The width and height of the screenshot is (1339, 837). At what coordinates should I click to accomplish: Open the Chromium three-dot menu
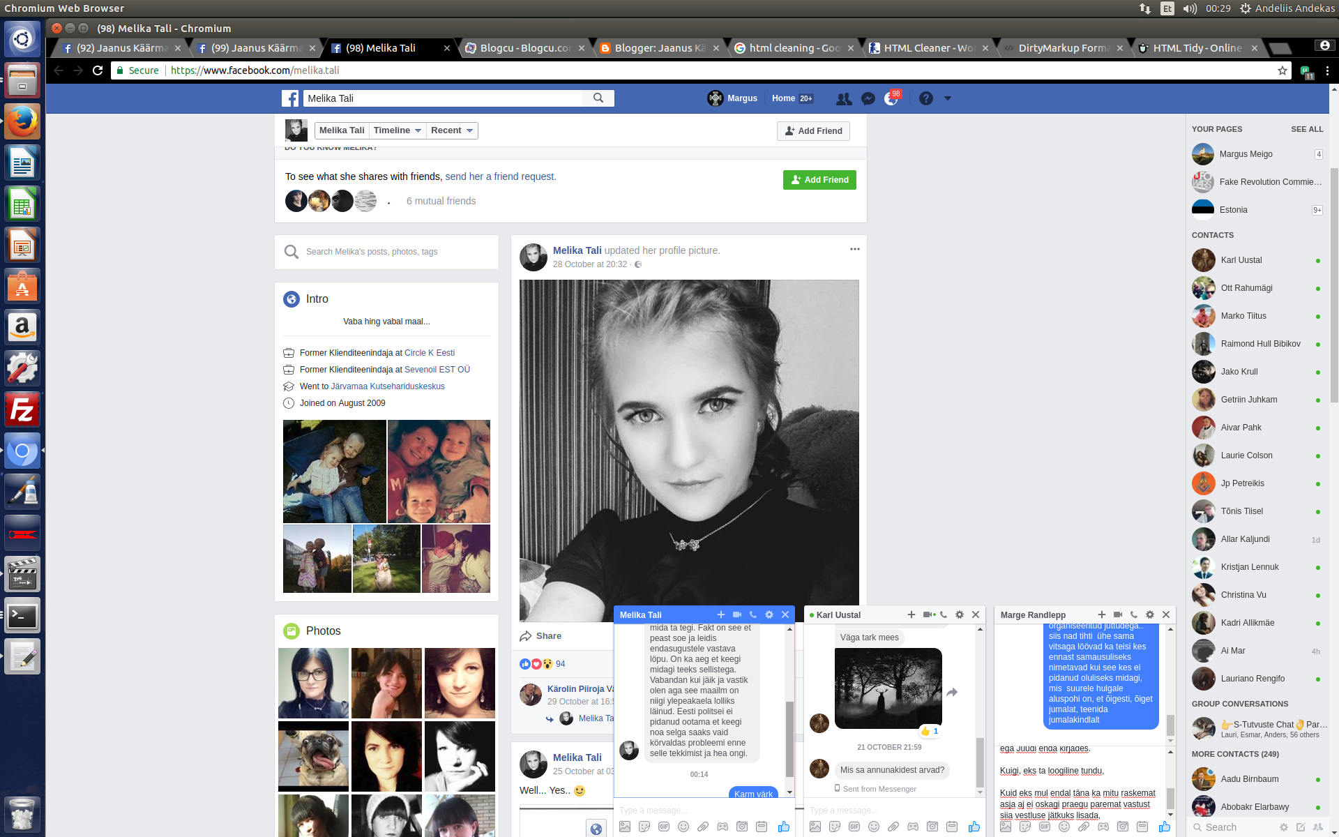(x=1327, y=70)
